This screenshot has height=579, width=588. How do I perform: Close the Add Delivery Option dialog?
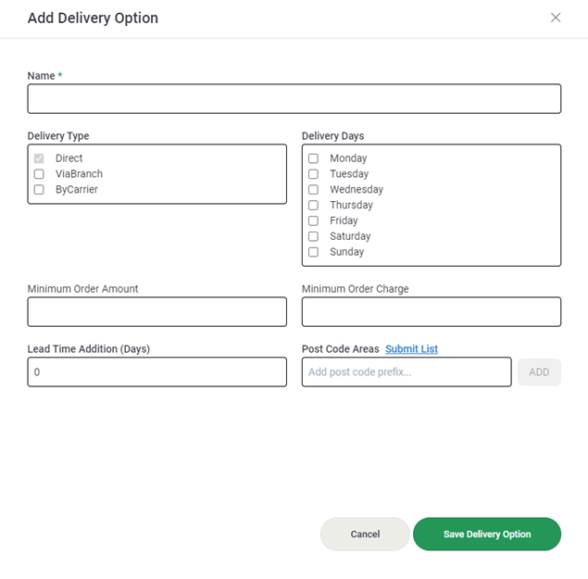point(556,18)
